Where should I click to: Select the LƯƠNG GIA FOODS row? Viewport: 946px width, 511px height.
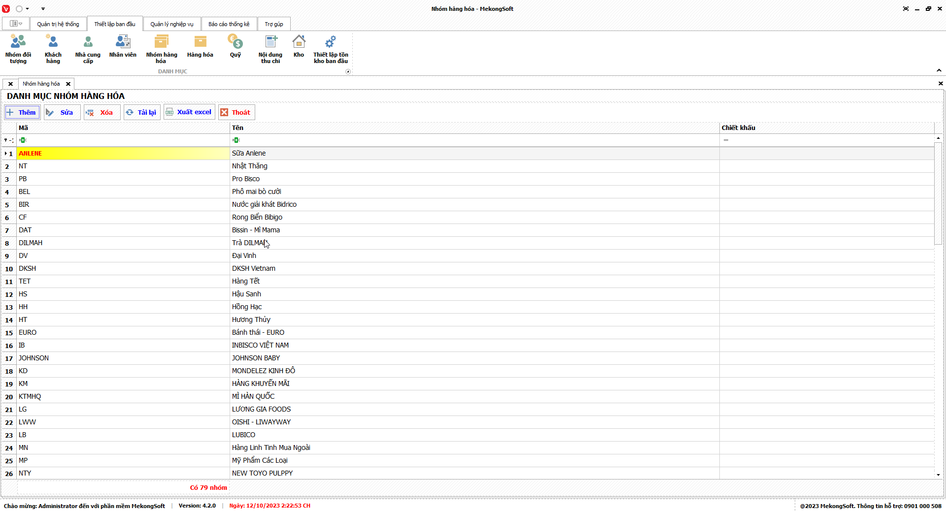pyautogui.click(x=468, y=410)
